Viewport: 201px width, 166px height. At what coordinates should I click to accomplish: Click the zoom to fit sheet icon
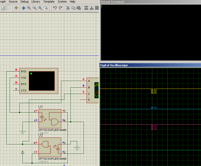40,8
